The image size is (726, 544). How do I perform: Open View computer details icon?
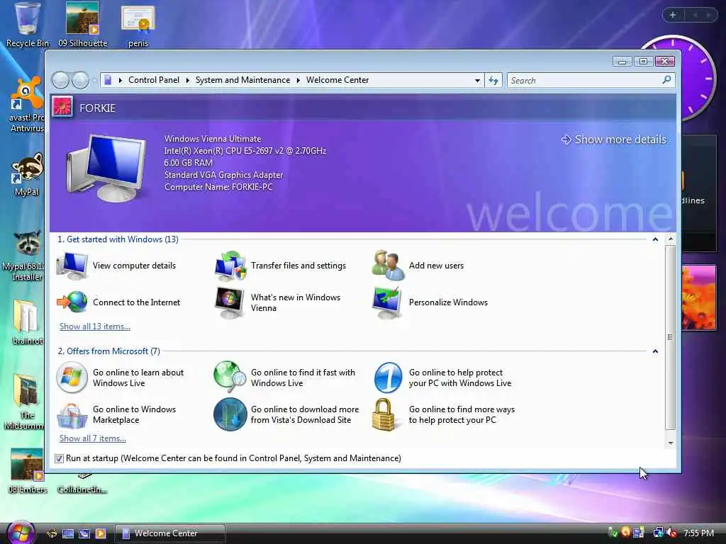click(72, 266)
